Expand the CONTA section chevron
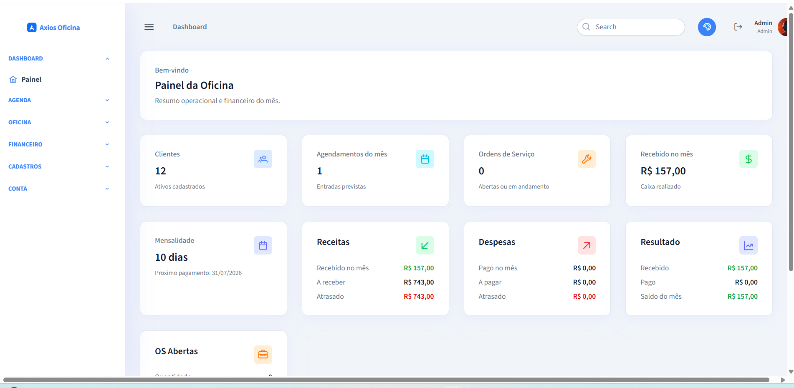 coord(107,189)
